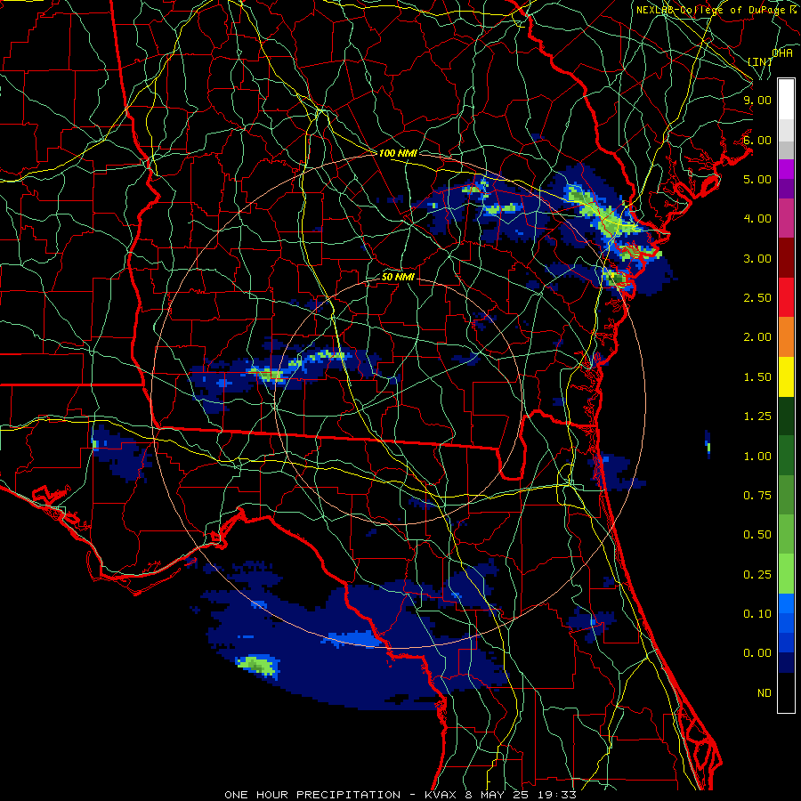Click the "2.50" legend value
This screenshot has width=801, height=801.
coord(757,298)
